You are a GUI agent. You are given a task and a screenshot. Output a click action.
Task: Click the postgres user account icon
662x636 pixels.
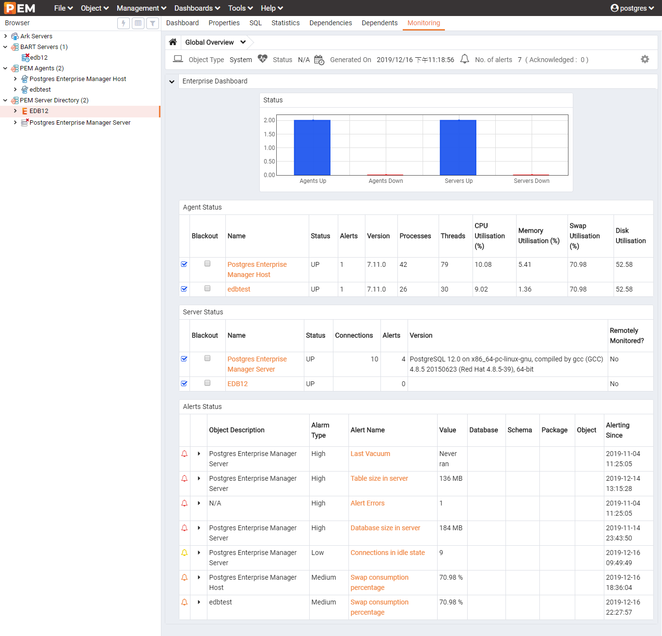coord(615,8)
